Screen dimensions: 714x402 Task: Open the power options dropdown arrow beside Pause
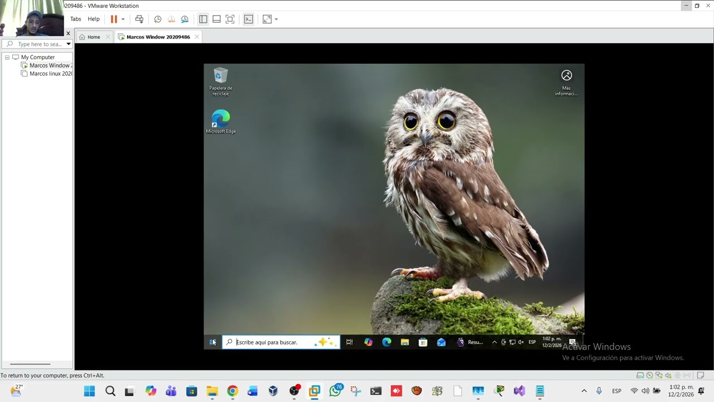(x=123, y=19)
